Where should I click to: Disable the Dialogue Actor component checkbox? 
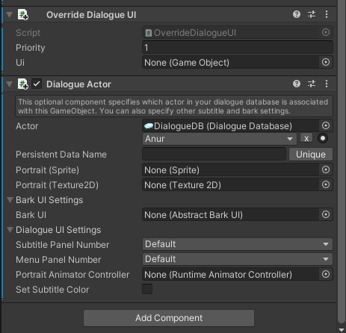point(37,84)
